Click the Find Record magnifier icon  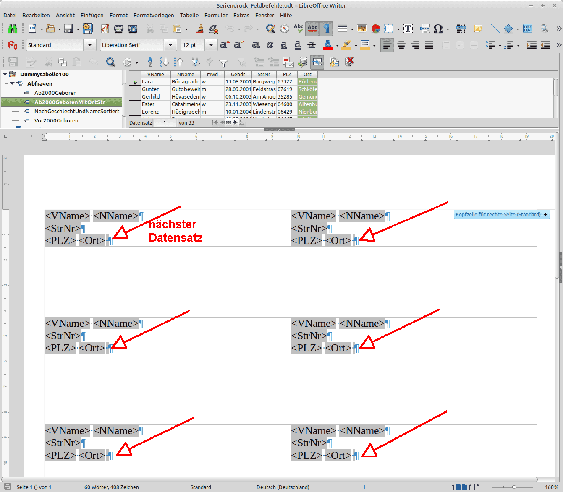pyautogui.click(x=110, y=62)
